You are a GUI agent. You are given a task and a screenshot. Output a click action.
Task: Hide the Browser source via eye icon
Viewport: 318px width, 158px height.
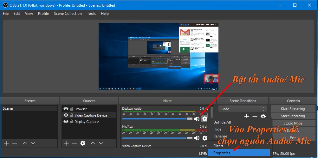(66, 109)
